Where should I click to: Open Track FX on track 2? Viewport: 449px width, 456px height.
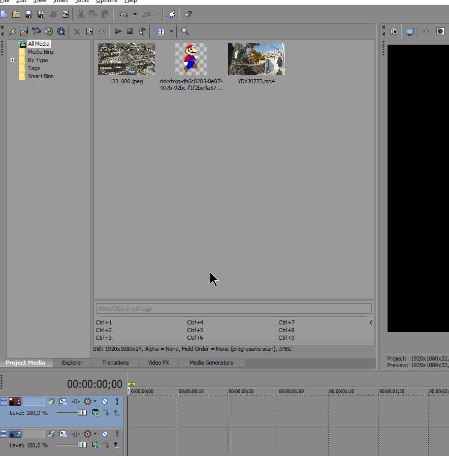76,434
